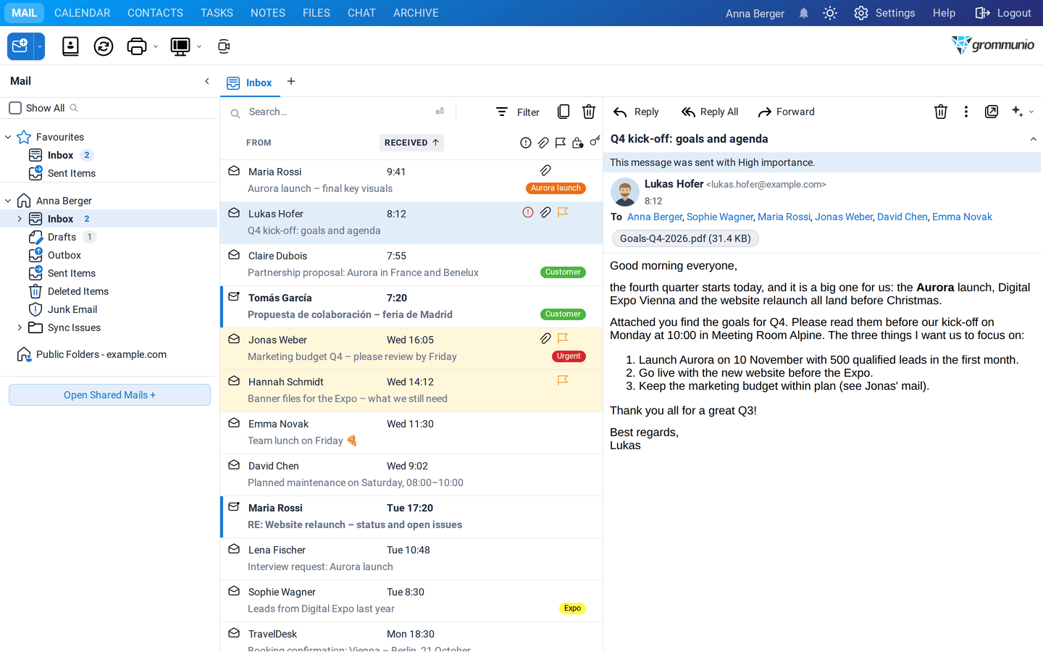Sort by importance column icon
1043x652 pixels.
[x=526, y=143]
